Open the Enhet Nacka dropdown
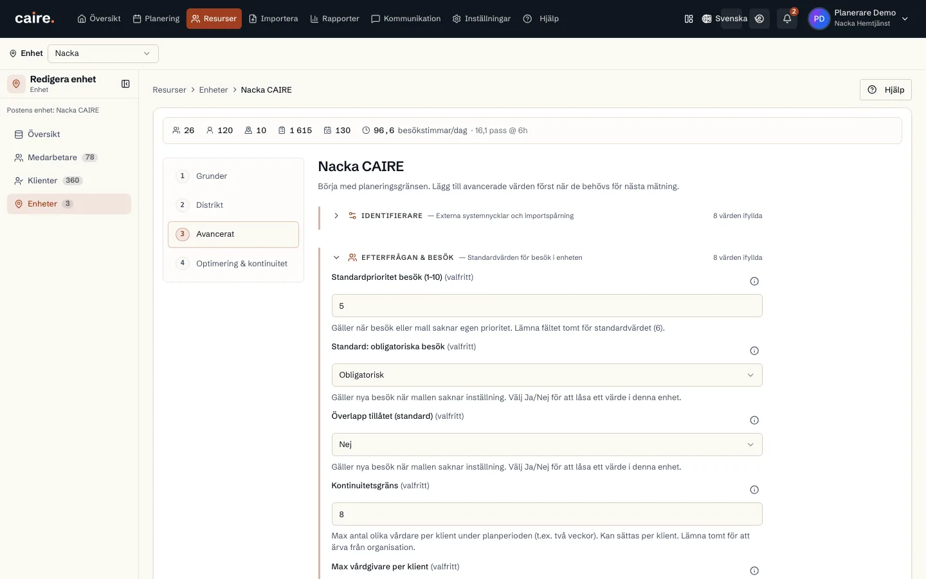 pyautogui.click(x=103, y=53)
